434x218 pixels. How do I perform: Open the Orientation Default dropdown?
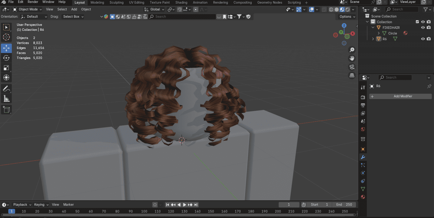(34, 17)
